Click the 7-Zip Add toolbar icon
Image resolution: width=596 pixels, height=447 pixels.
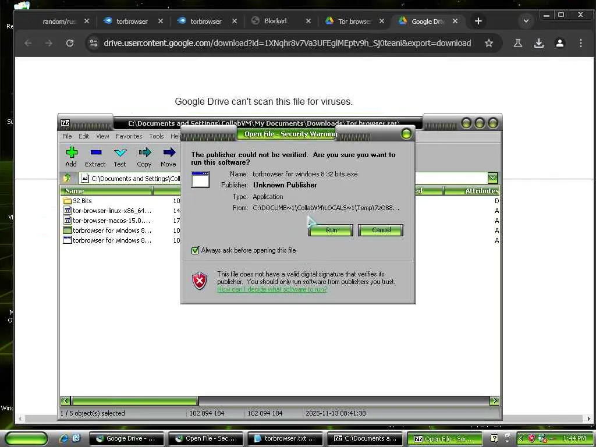pos(71,153)
